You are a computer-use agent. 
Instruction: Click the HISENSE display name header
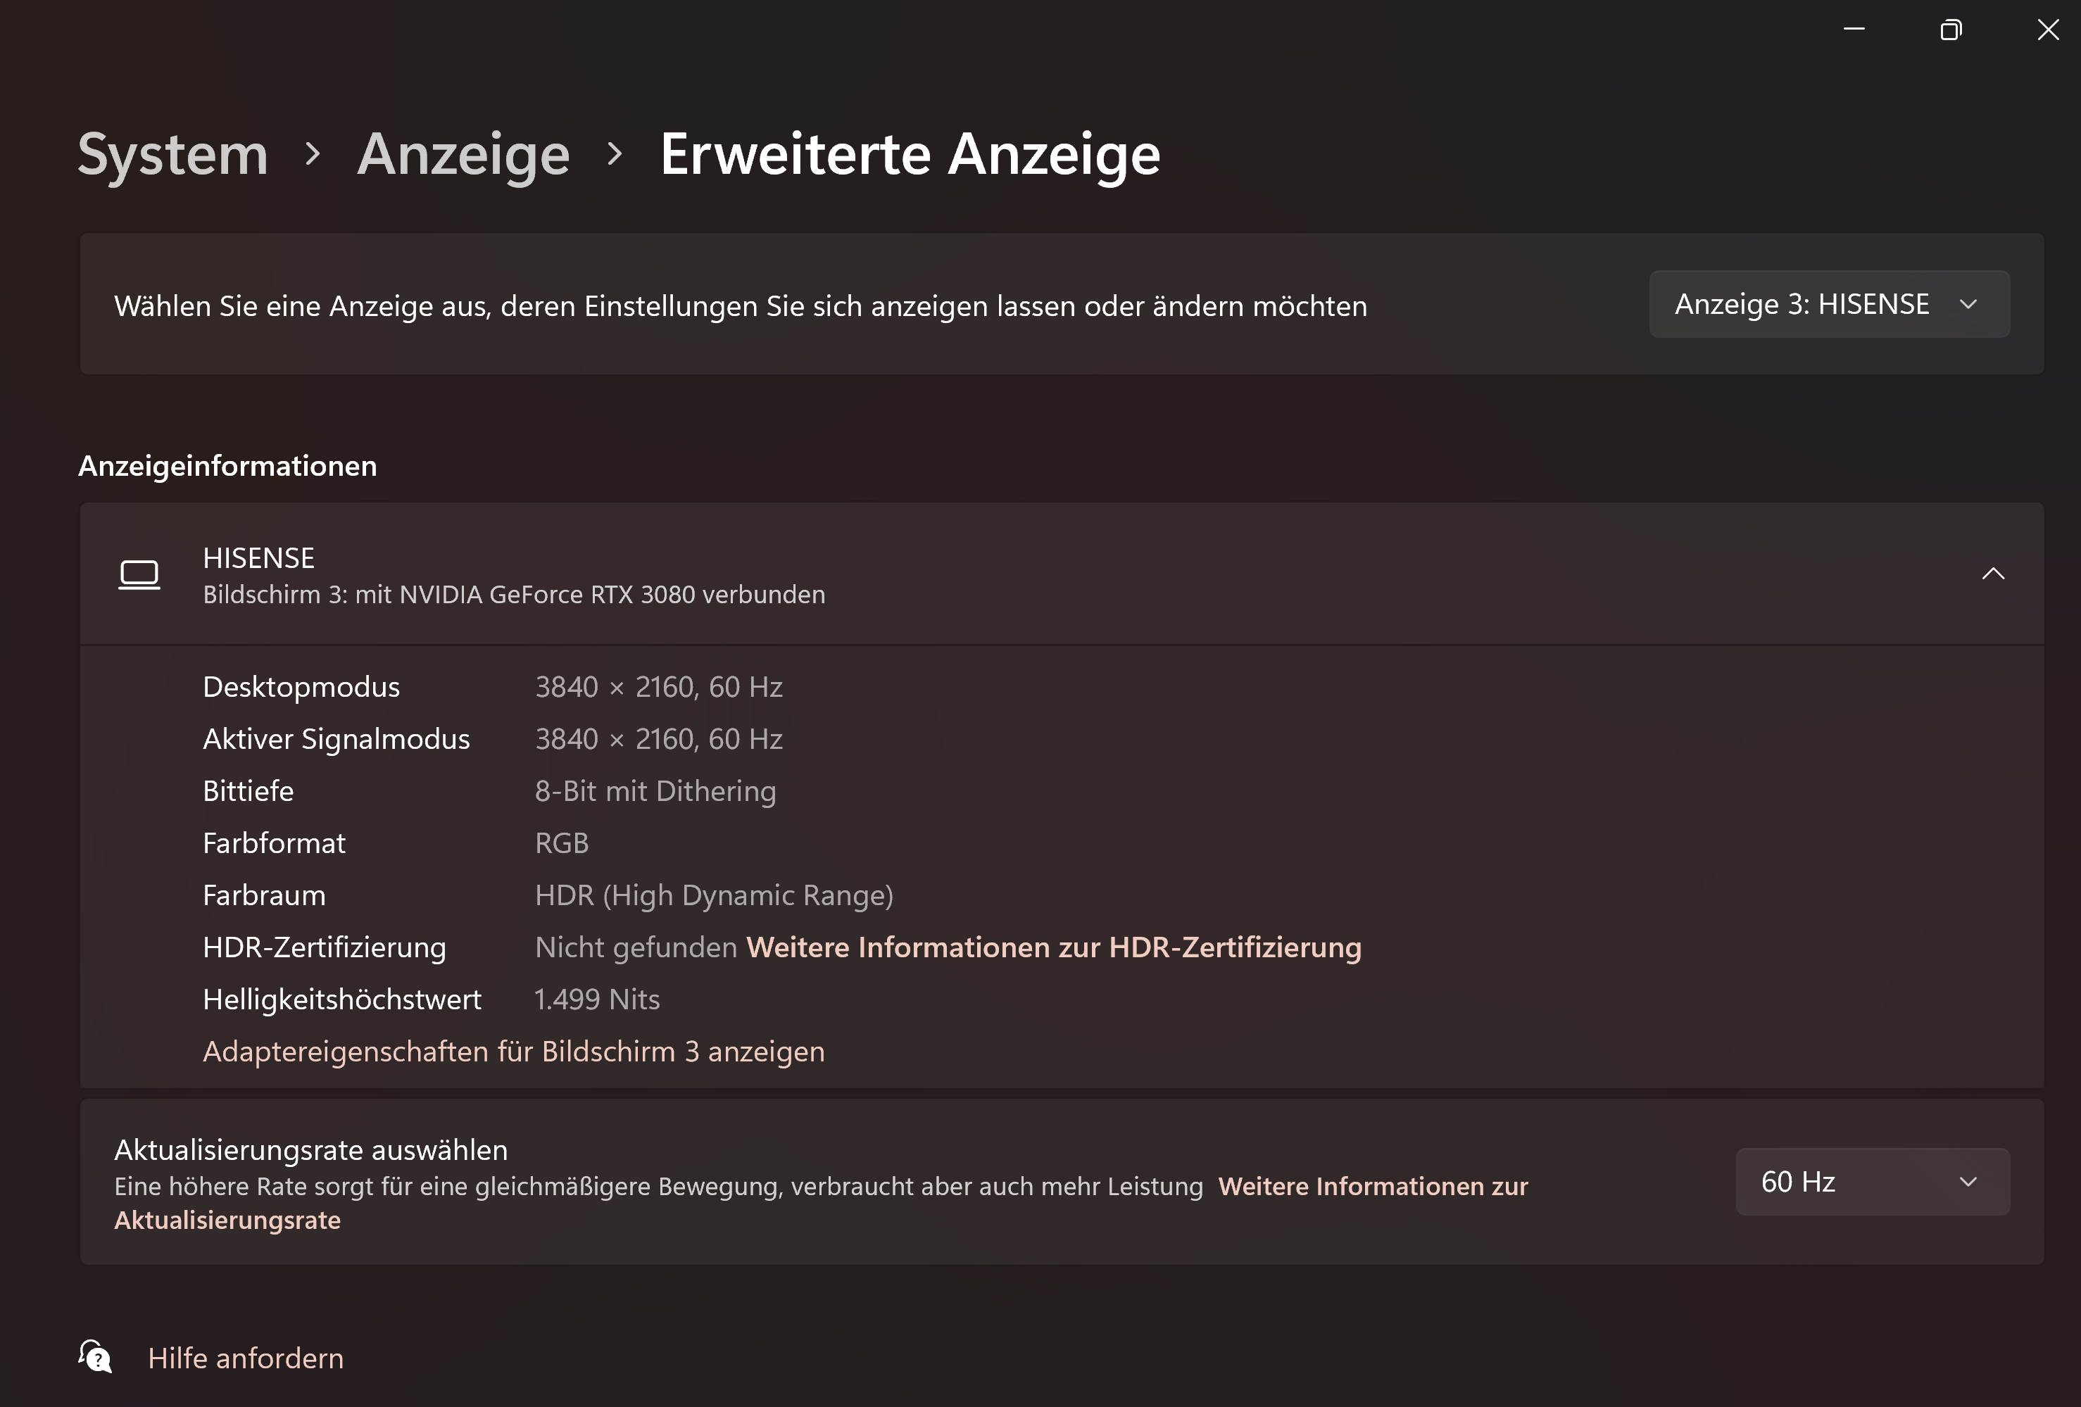coord(259,557)
